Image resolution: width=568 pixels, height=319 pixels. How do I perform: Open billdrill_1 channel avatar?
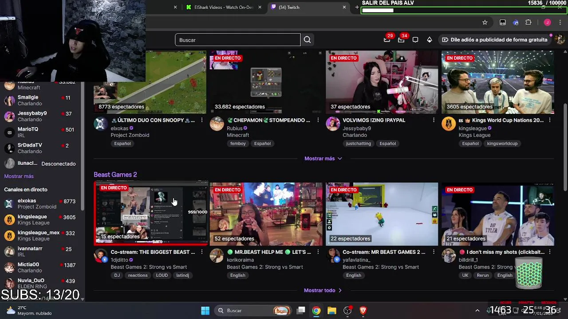[449, 256]
